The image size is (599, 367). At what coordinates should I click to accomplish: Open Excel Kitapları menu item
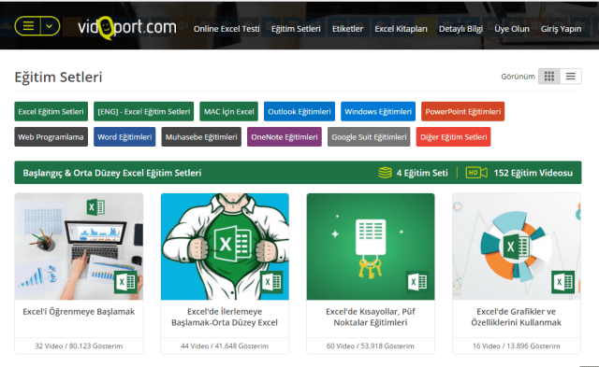click(401, 29)
